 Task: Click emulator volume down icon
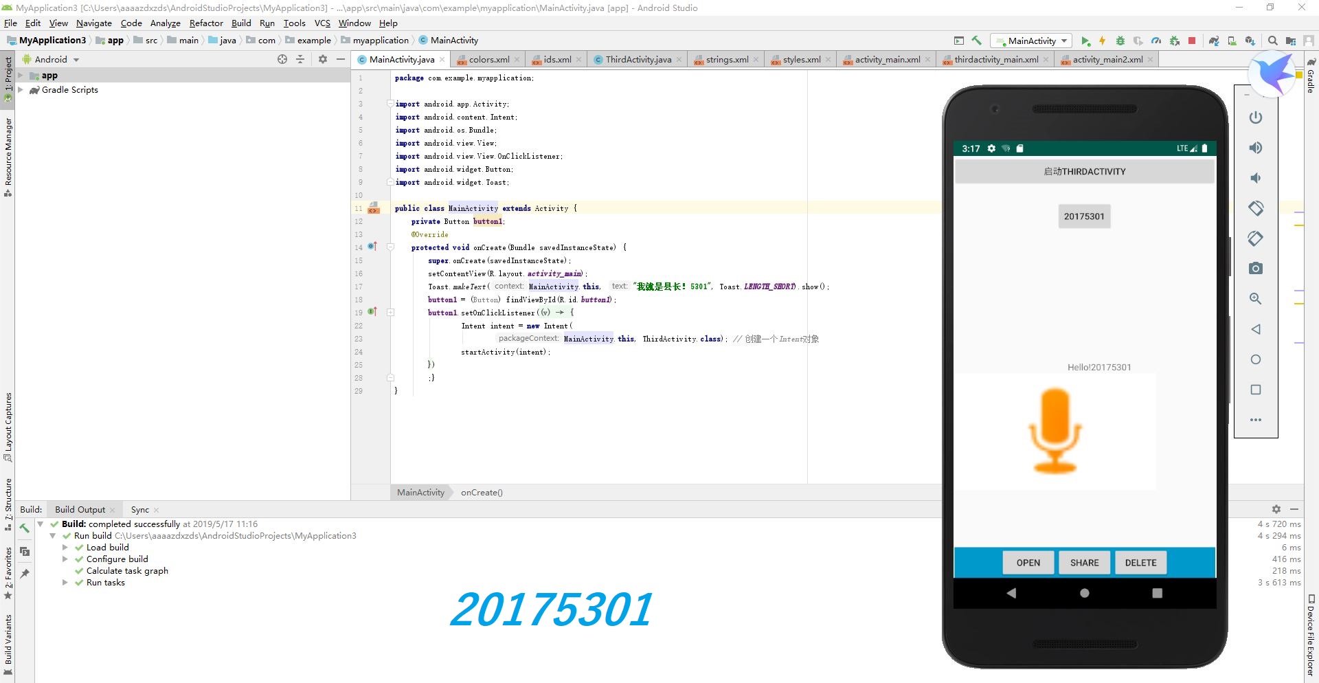(1255, 178)
